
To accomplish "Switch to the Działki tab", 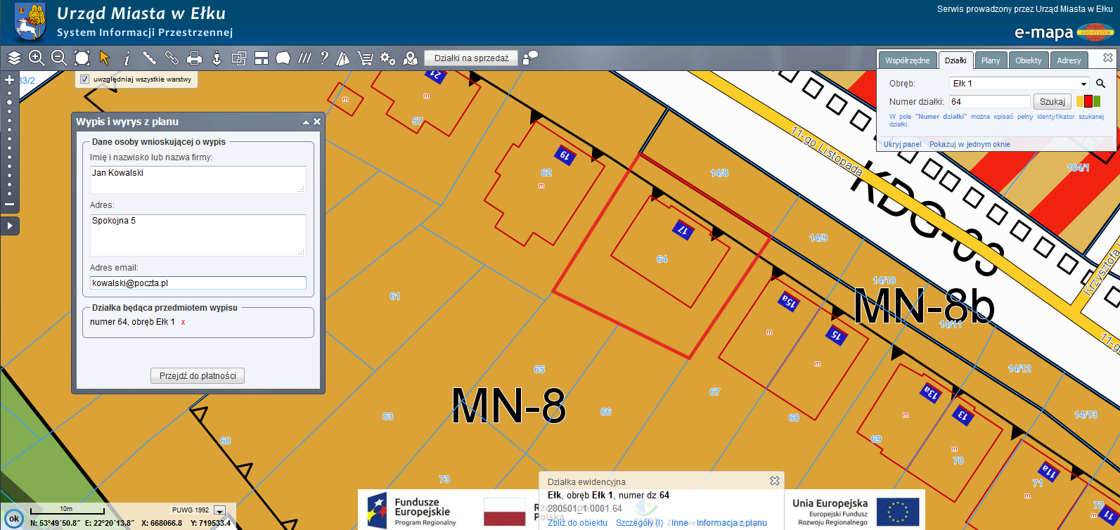I will click(x=955, y=60).
